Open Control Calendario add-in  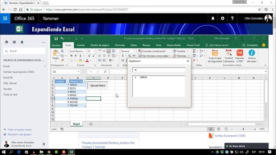(229, 56)
